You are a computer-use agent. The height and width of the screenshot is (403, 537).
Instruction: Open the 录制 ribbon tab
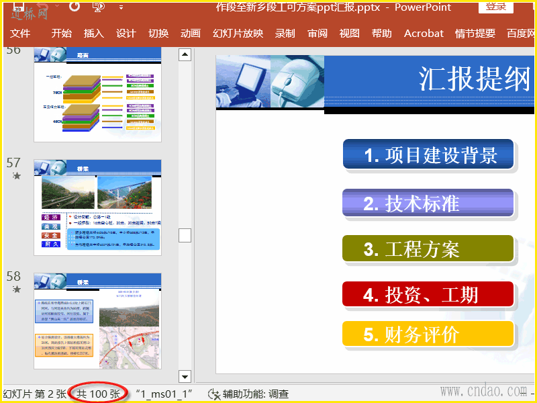pos(285,33)
